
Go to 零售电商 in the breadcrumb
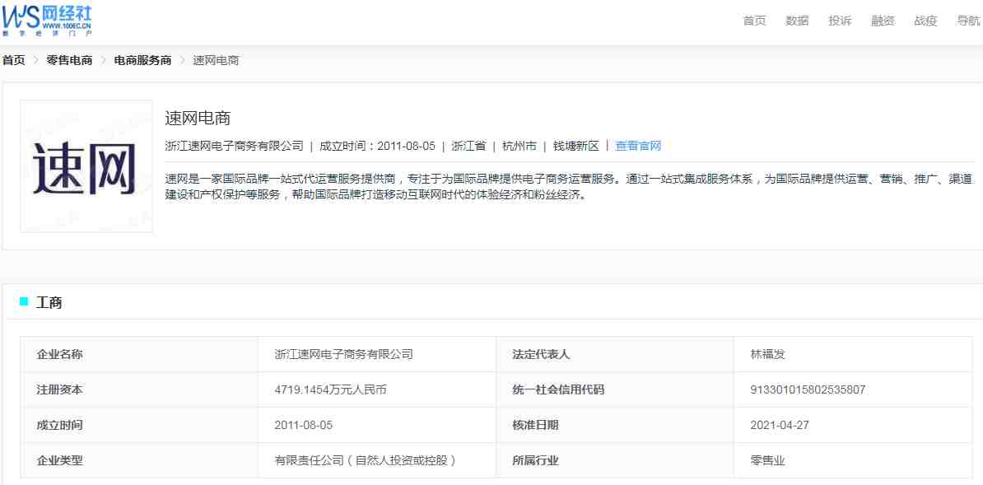(x=69, y=60)
